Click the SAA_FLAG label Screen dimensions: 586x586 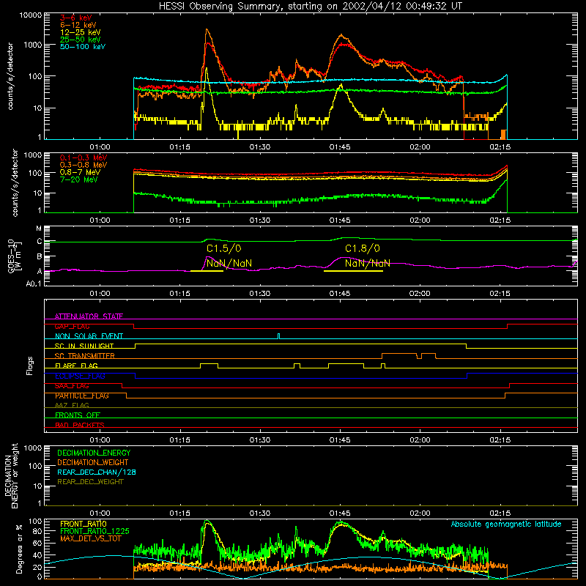pos(72,386)
